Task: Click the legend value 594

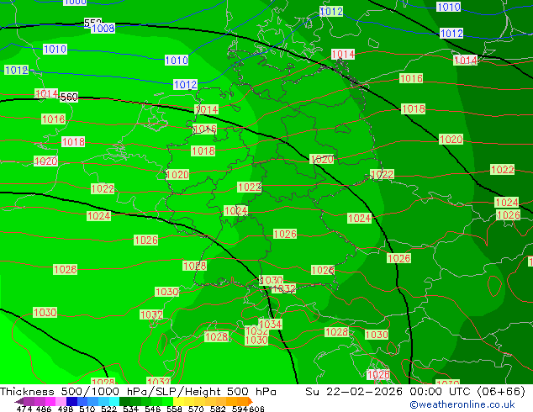Action: pos(240,409)
